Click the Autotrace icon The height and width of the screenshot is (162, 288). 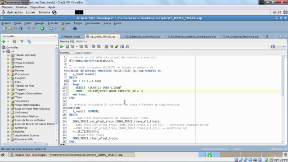(81, 46)
